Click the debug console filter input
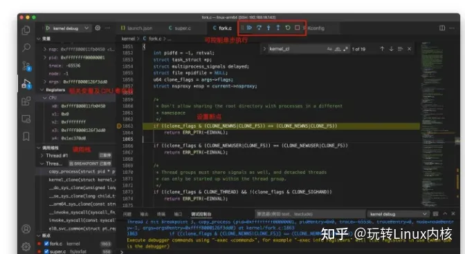Screen dimensions: 465x254 click(x=310, y=214)
